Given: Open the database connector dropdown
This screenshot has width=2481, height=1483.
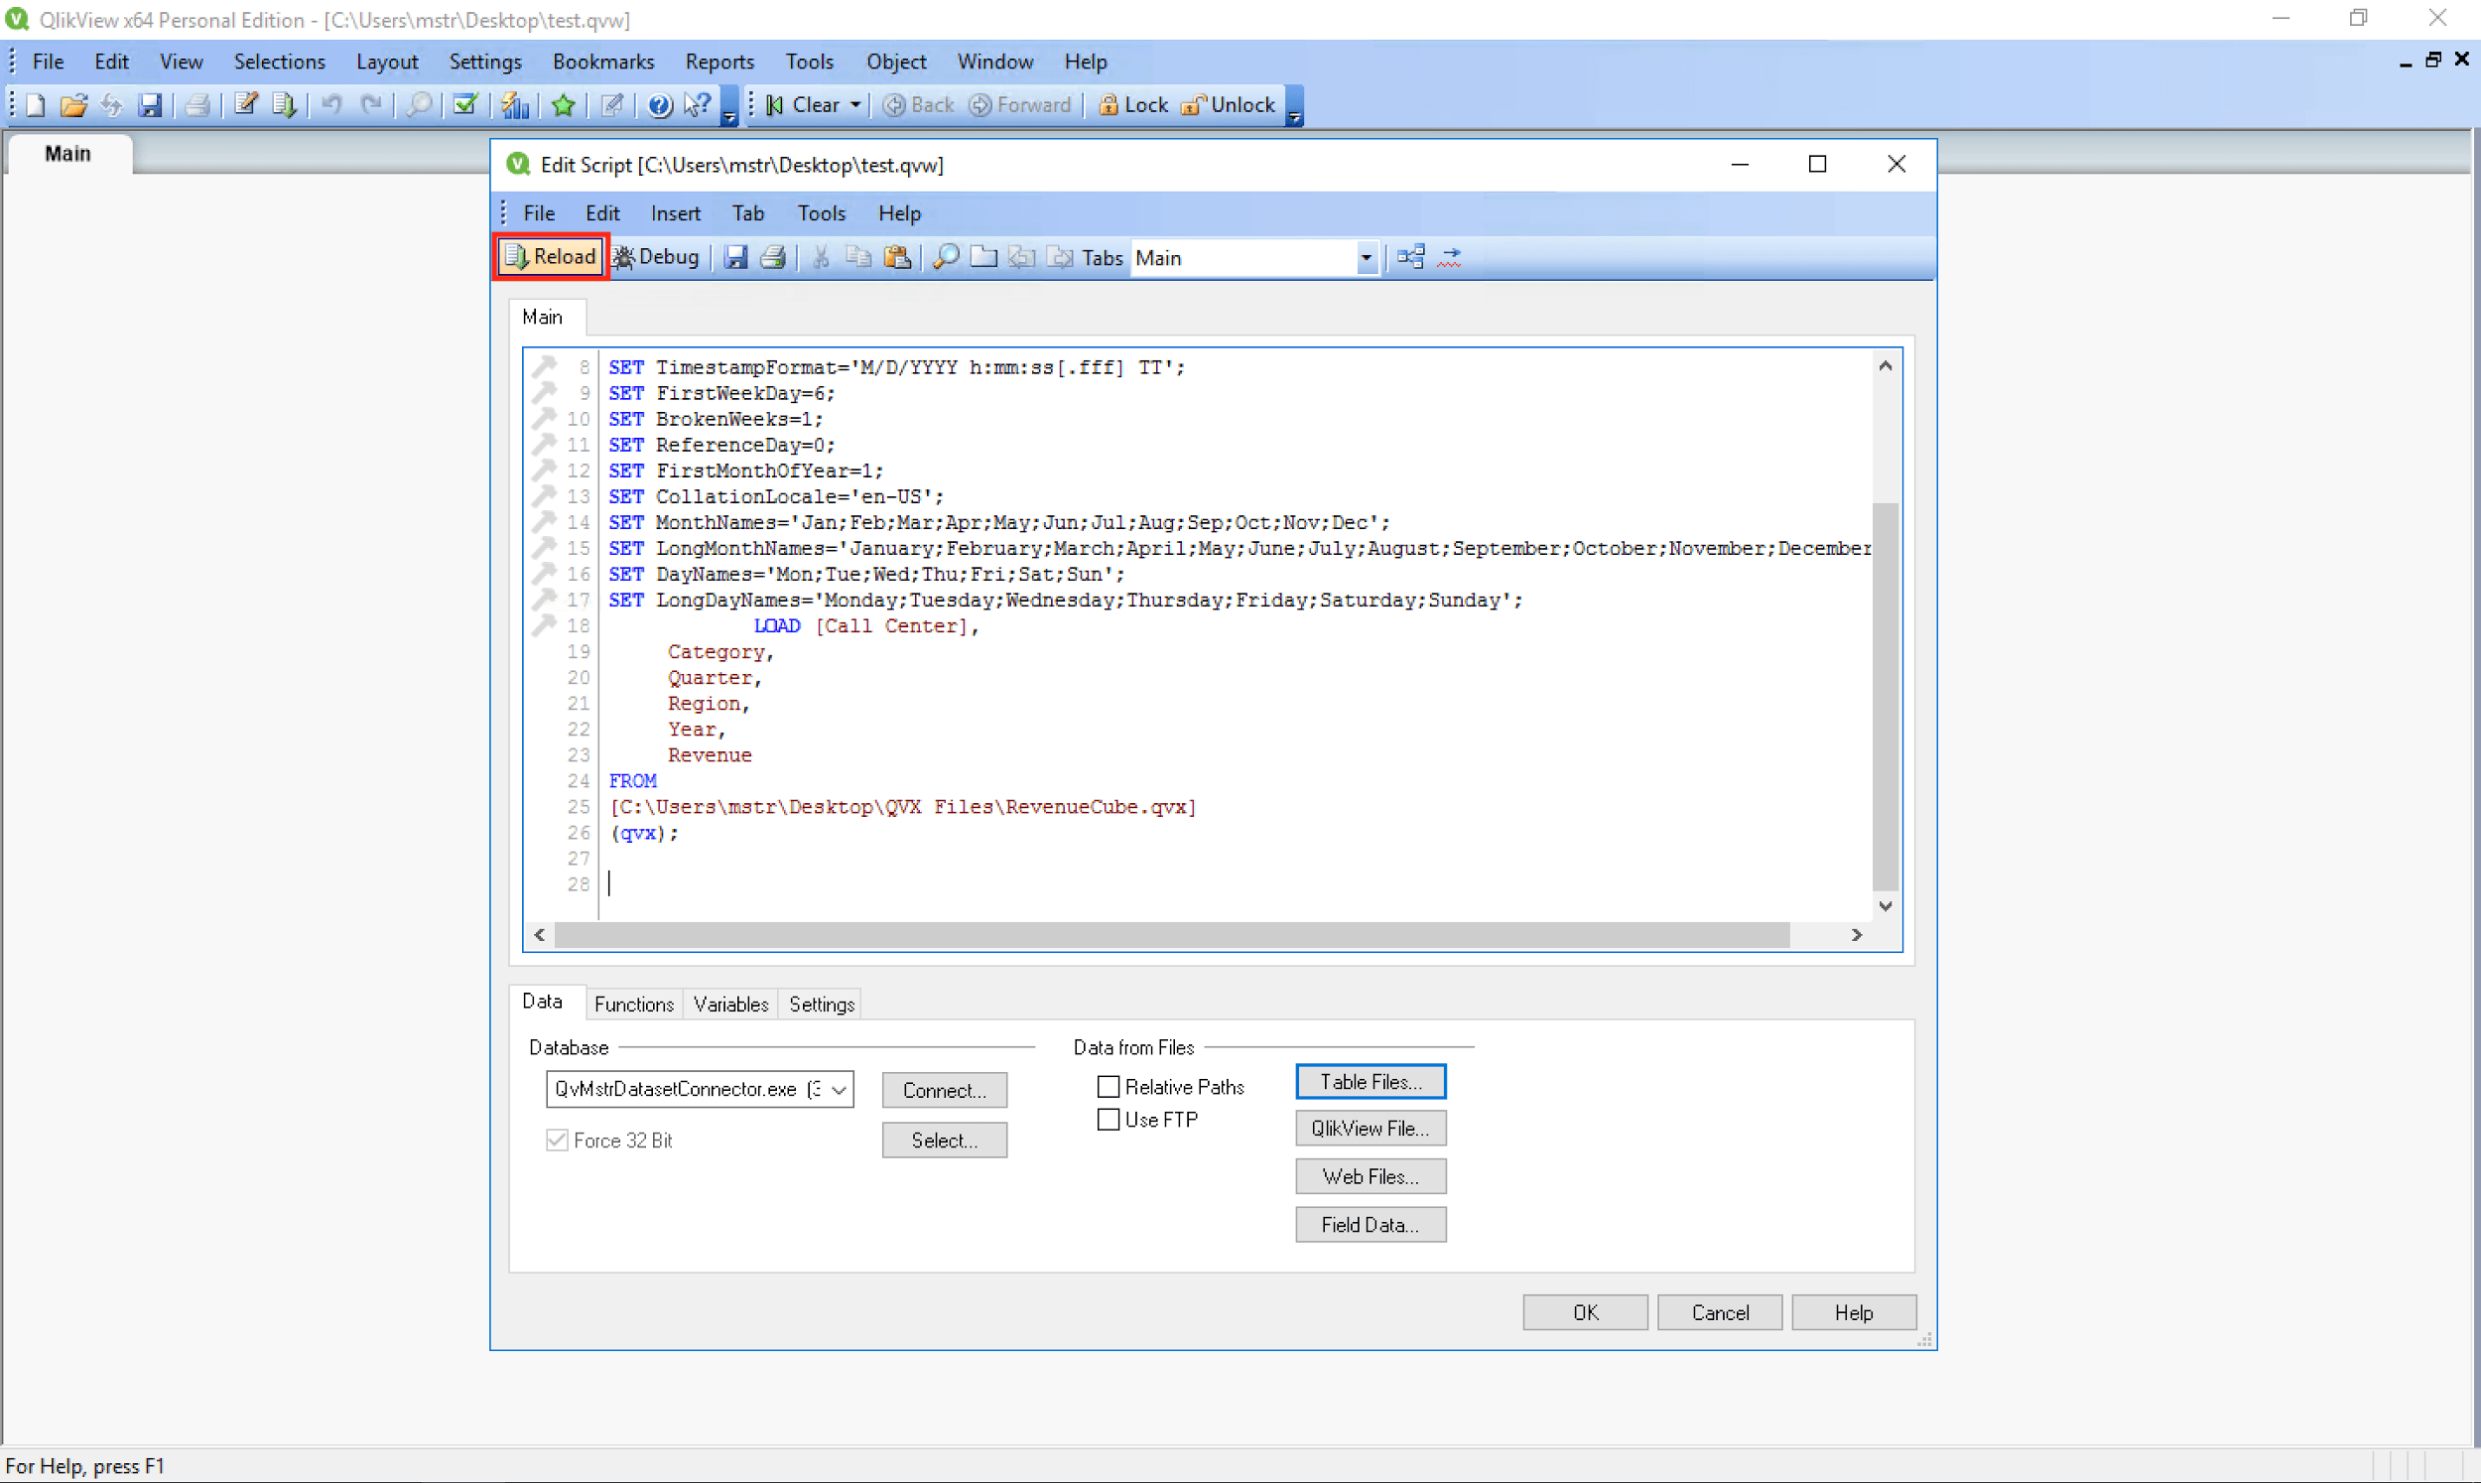Looking at the screenshot, I should point(840,1089).
